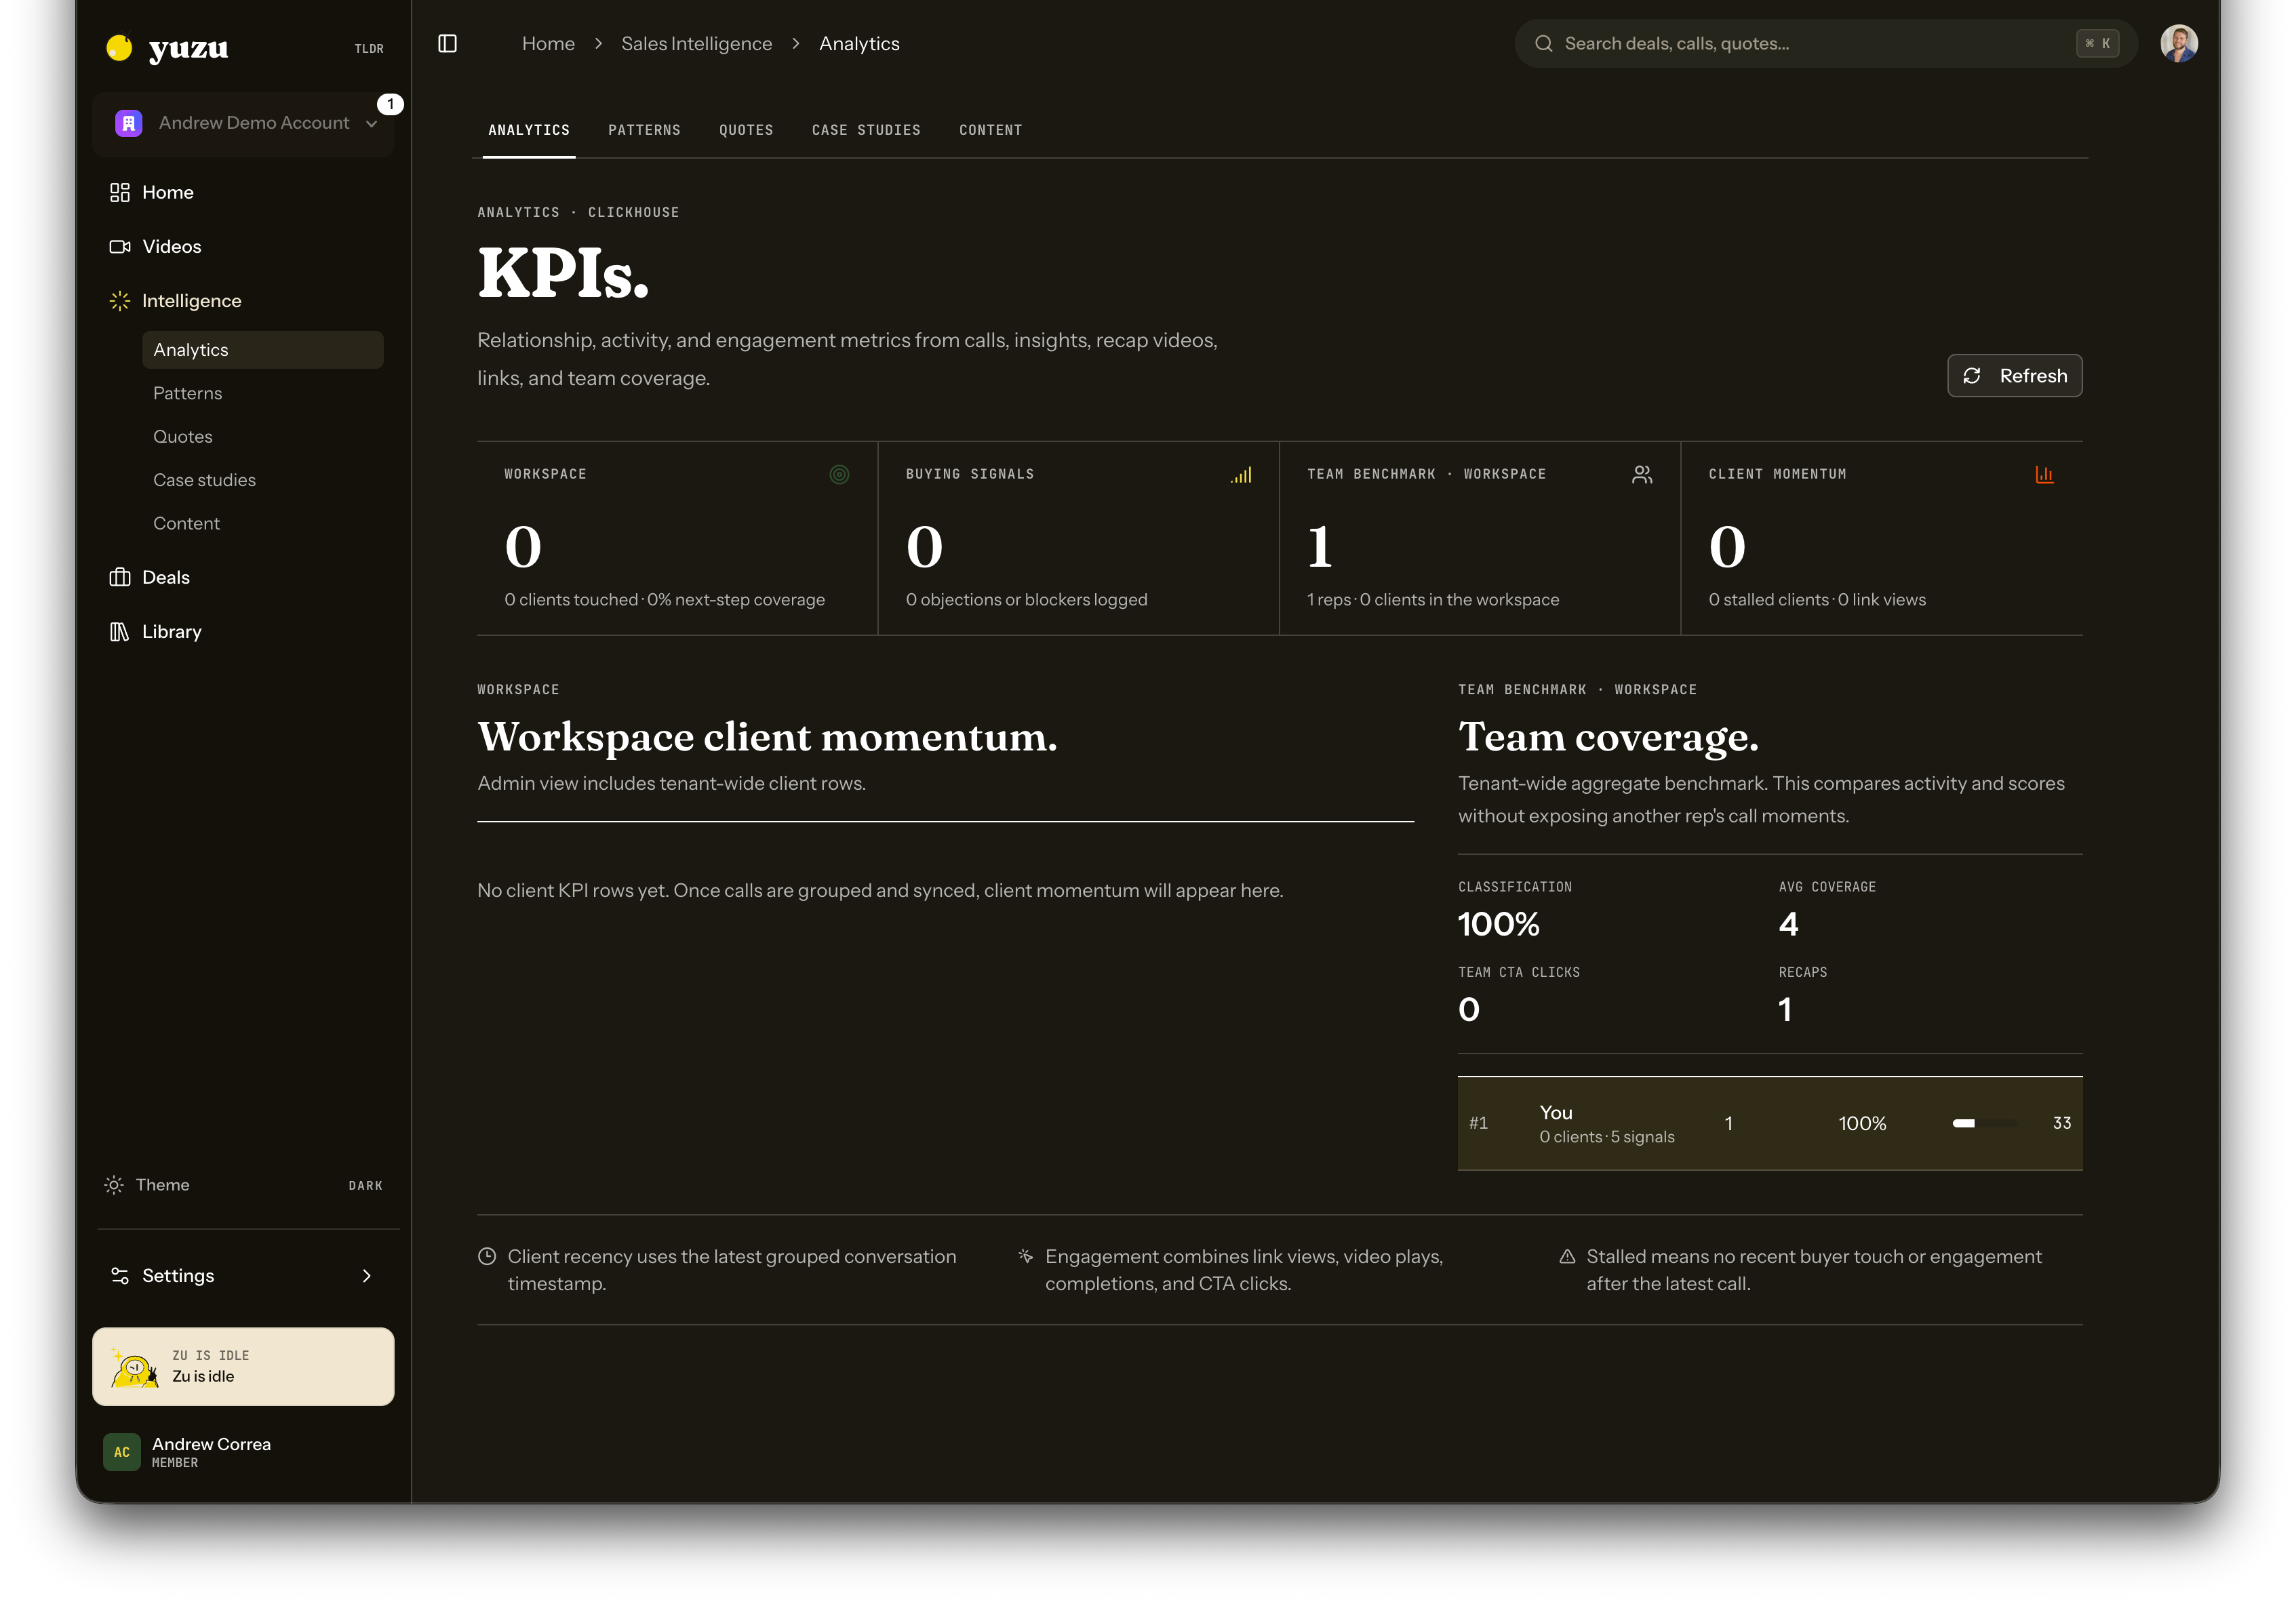Click breadcrumb chevron after Sales Intelligence
Image resolution: width=2296 pixels, height=1604 pixels.
[x=796, y=44]
